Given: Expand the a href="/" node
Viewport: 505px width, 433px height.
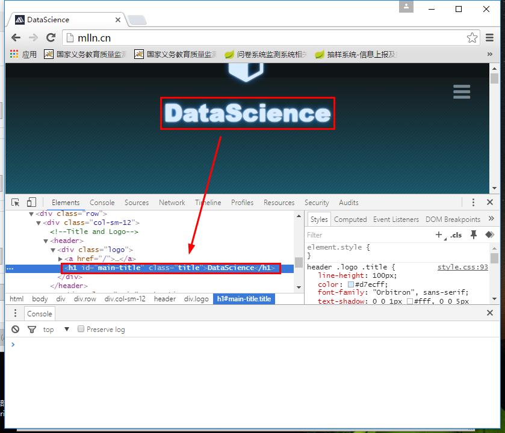Looking at the screenshot, I should pyautogui.click(x=60, y=259).
